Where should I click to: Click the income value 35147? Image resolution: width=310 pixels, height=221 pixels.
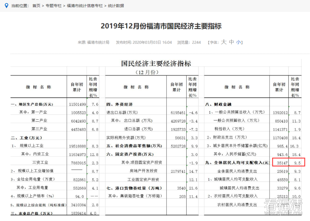tap(282, 163)
